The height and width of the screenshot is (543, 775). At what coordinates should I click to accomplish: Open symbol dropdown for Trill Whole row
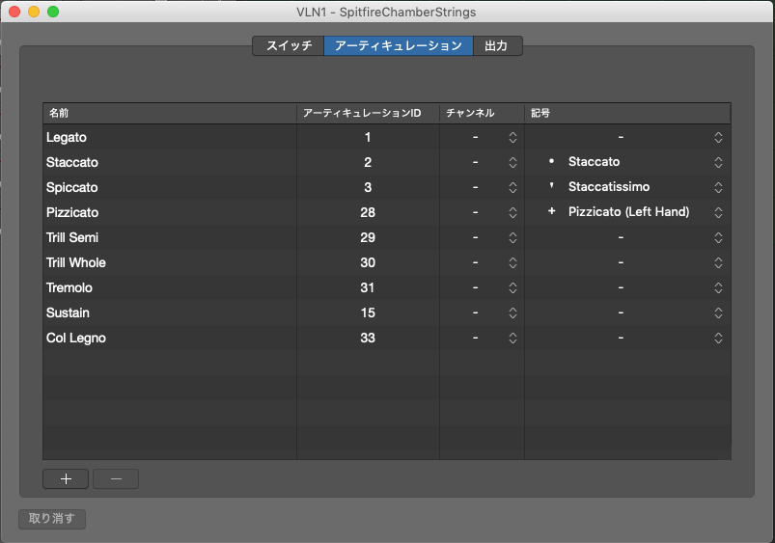click(x=718, y=263)
